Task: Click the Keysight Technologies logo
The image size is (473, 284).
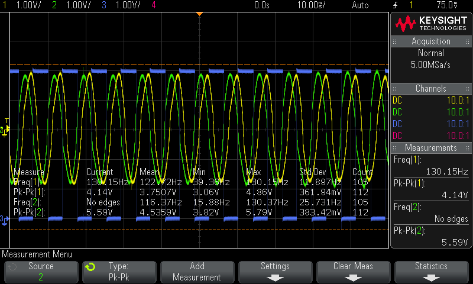Action: [432, 24]
